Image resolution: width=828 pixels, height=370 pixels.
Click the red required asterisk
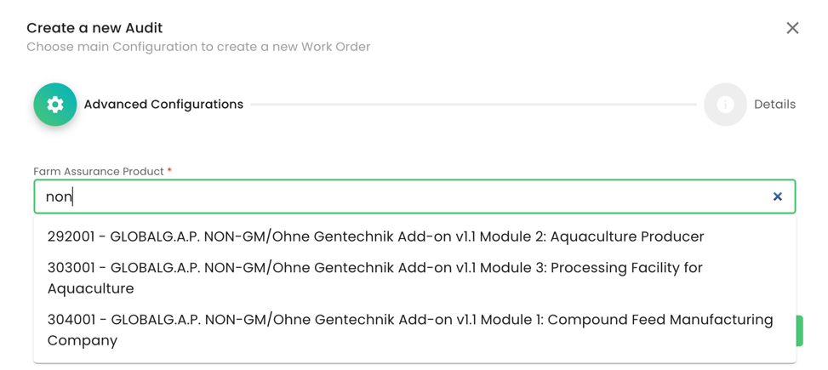tap(169, 171)
